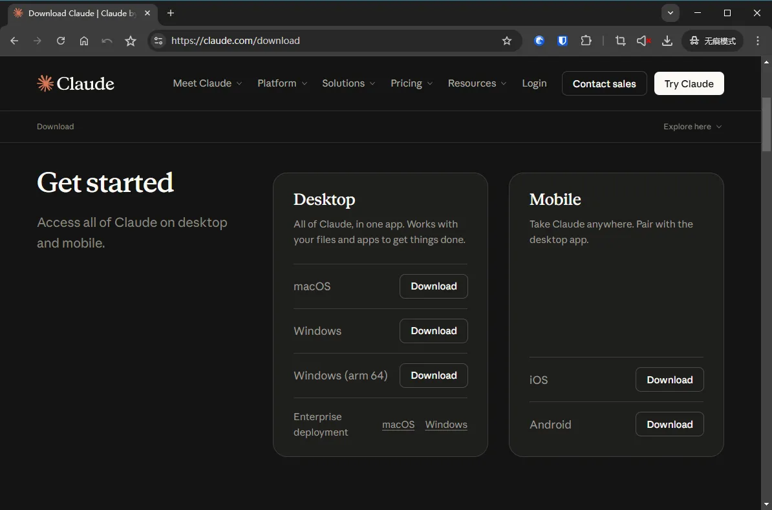Download the Android mobile app
The height and width of the screenshot is (510, 772).
670,424
